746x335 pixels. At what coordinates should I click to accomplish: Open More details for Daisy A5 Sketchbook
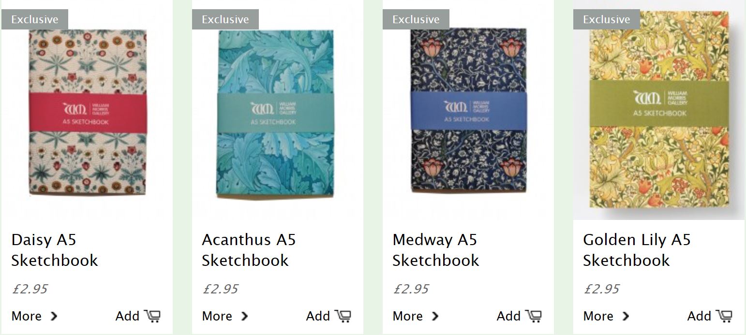pos(34,316)
